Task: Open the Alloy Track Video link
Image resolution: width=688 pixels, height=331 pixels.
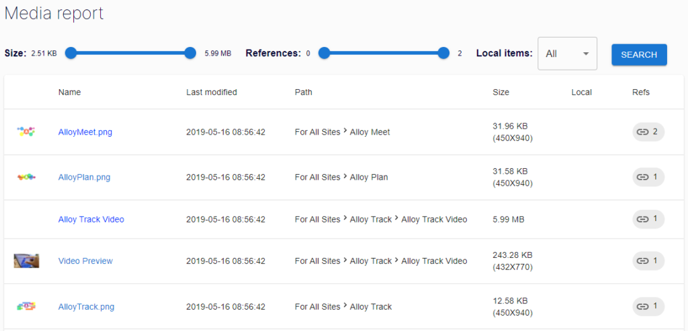Action: pyautogui.click(x=91, y=219)
